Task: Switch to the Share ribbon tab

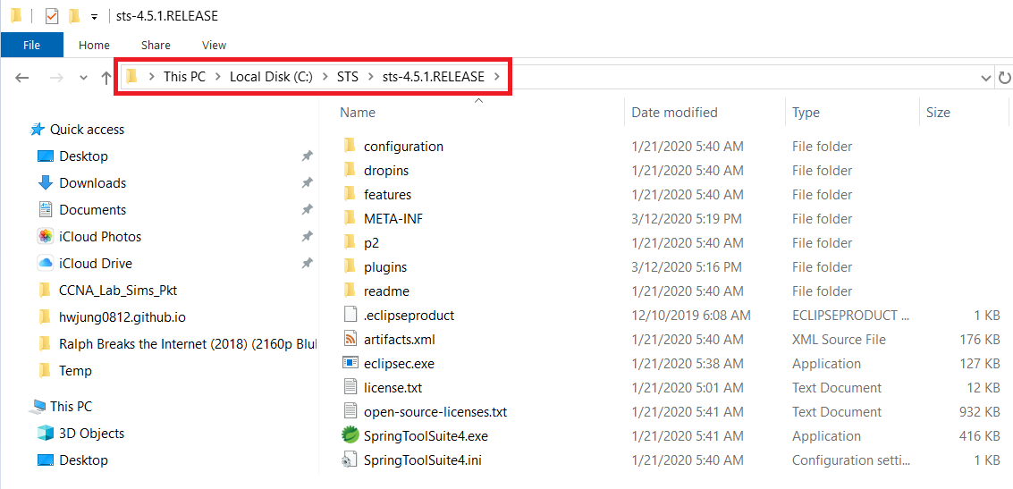Action: click(x=156, y=46)
